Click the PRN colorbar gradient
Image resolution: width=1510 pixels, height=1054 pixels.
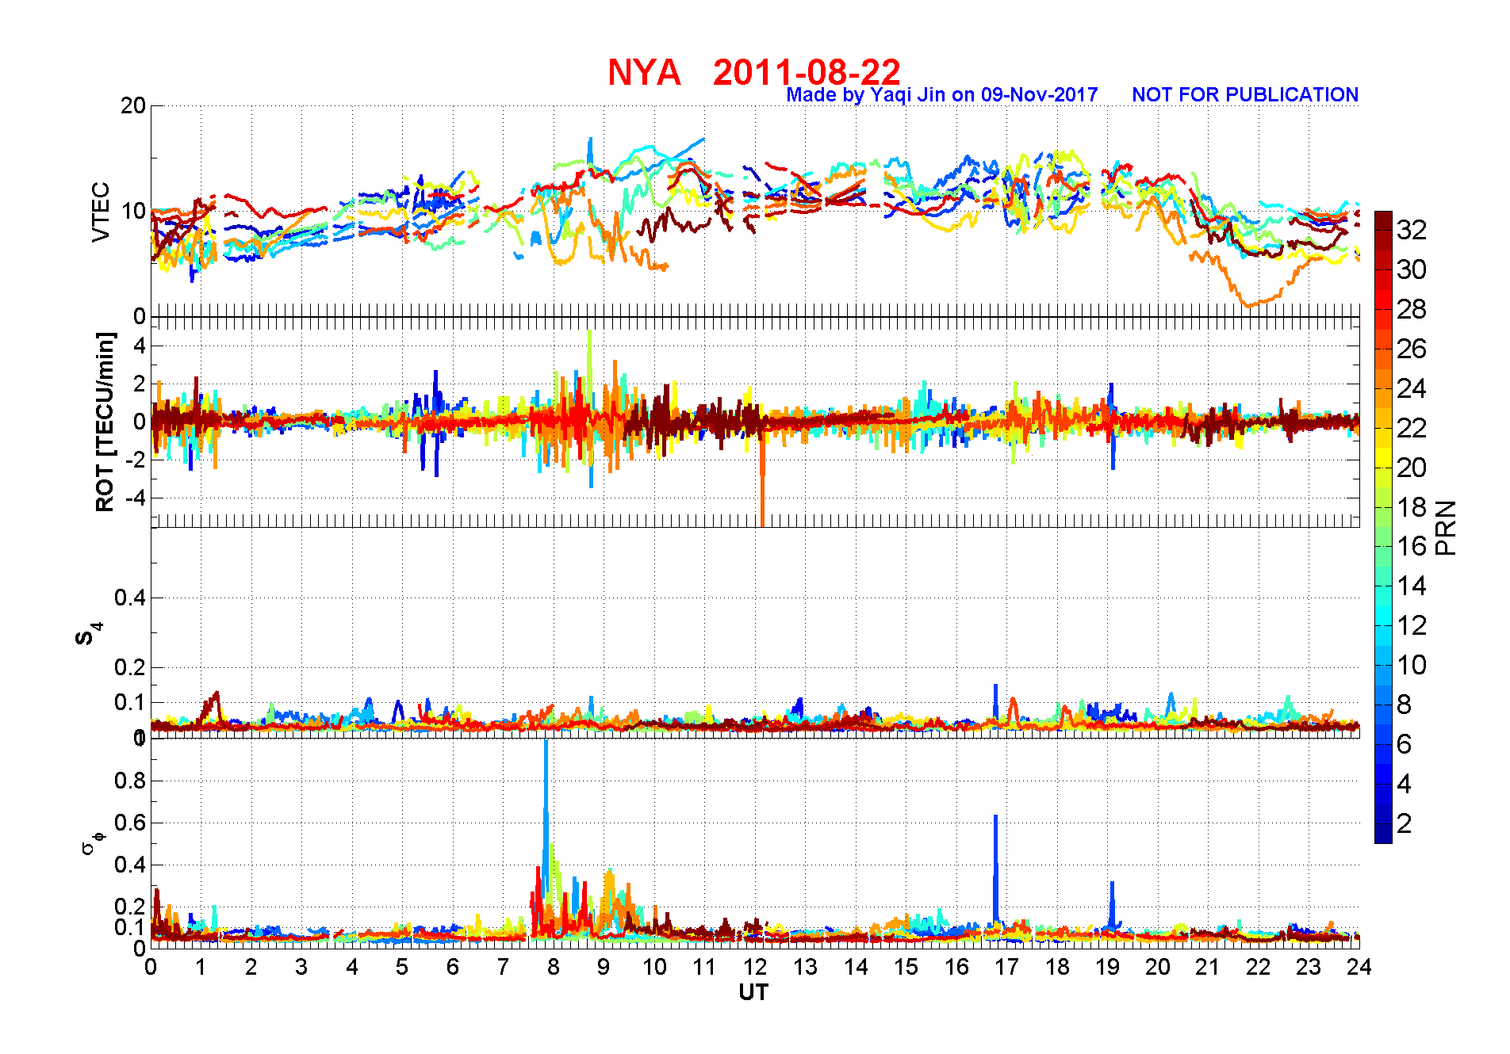click(x=1383, y=527)
